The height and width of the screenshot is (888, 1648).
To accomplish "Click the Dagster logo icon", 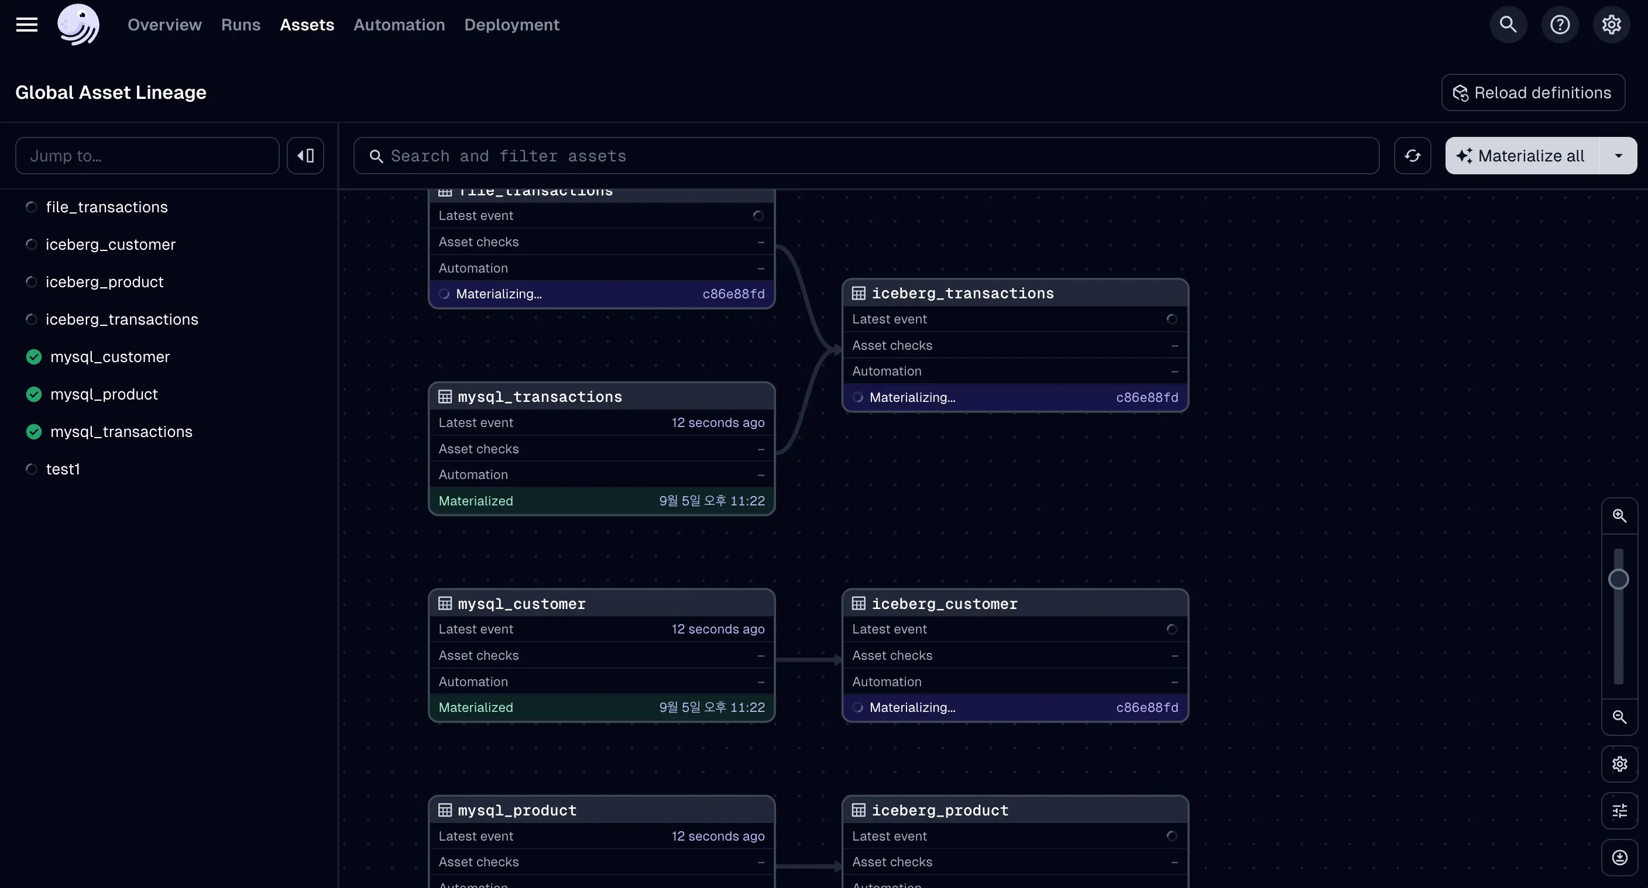I will 78,25.
